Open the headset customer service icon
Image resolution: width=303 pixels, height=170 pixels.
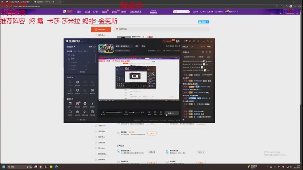(190, 41)
